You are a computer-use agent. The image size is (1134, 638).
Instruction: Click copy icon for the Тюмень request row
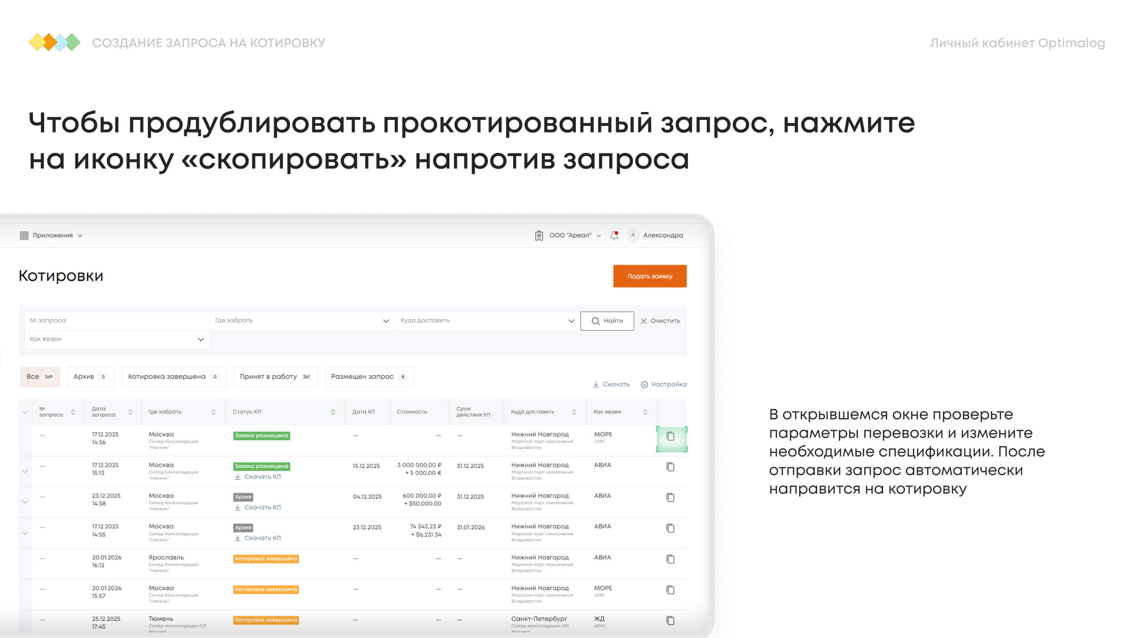tap(670, 620)
